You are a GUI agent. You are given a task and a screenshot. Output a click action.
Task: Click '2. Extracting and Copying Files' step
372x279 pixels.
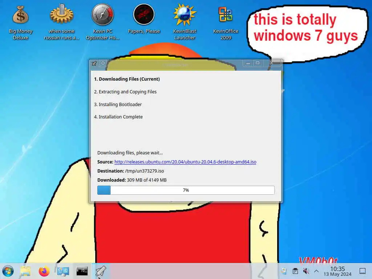125,92
